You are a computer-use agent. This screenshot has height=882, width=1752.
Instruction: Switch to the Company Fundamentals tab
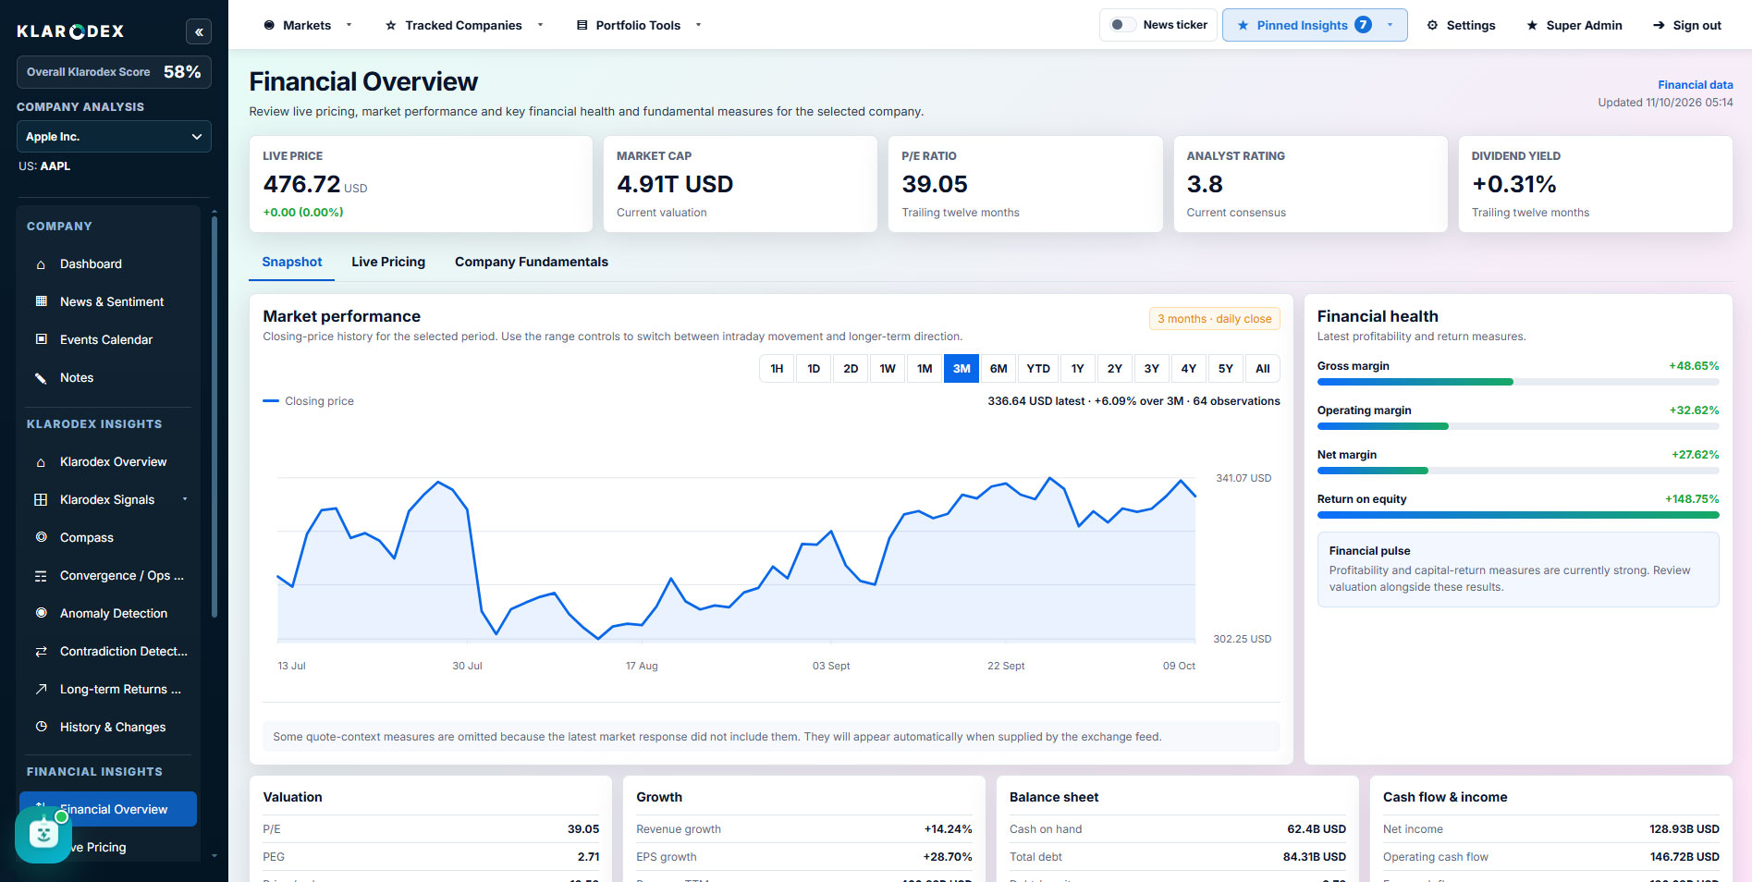[532, 262]
